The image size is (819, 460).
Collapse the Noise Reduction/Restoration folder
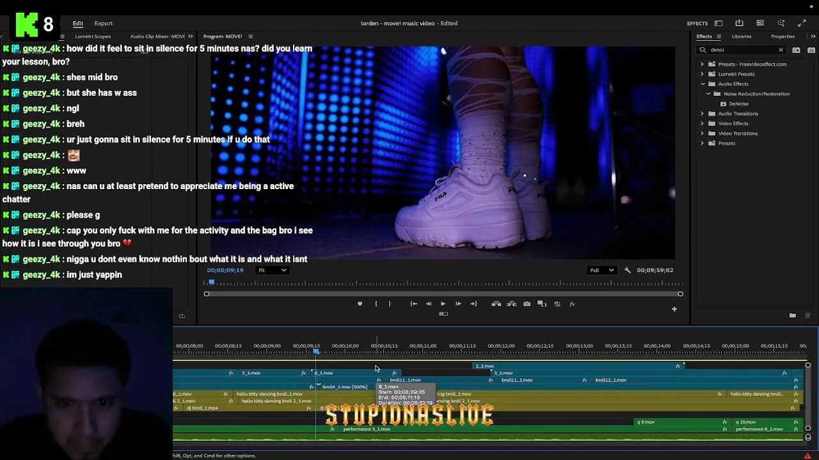[708, 94]
